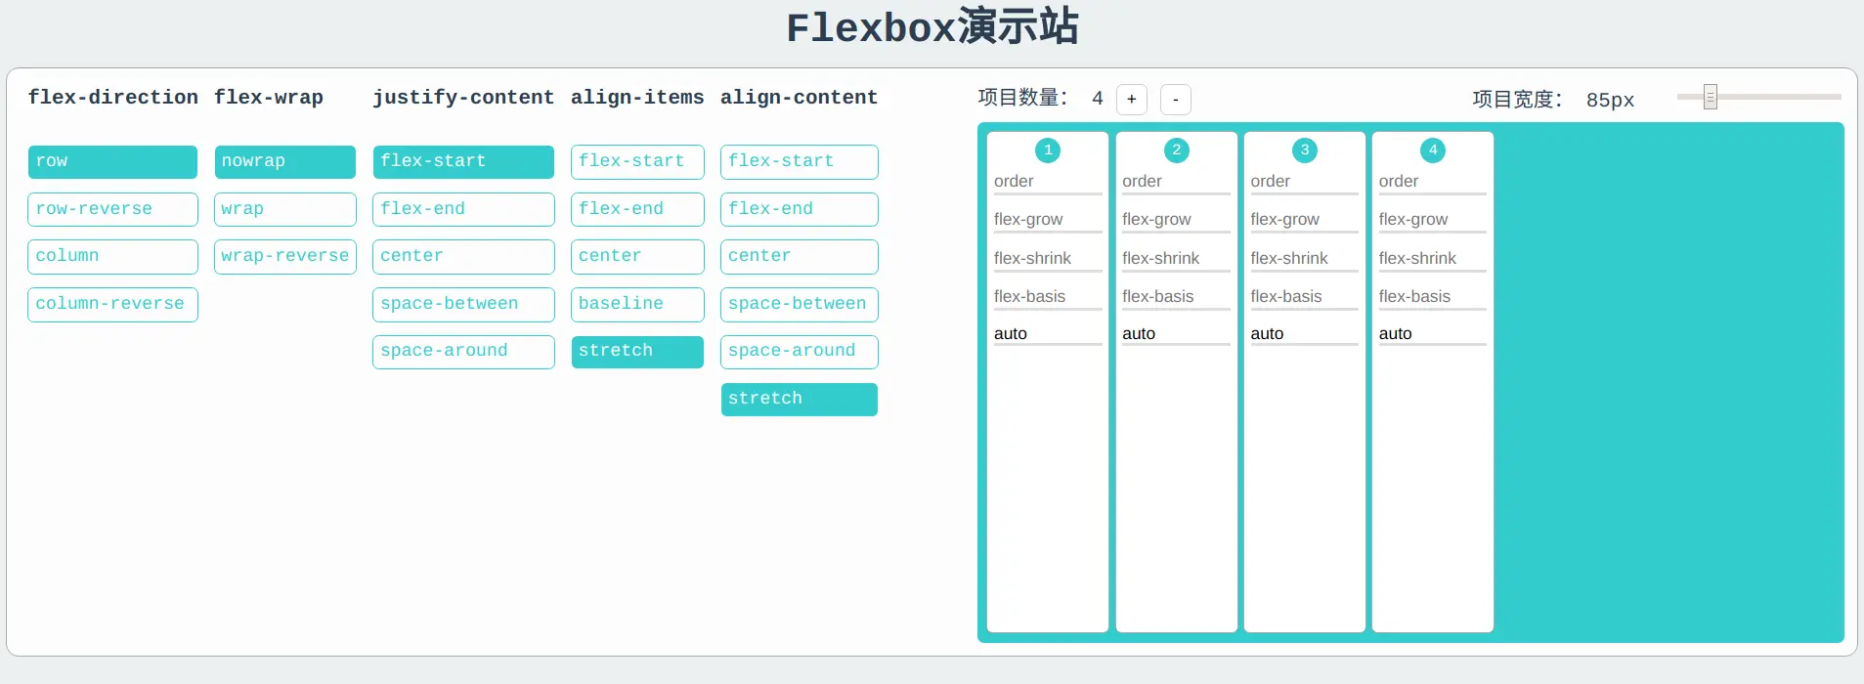Click the number 2 badge on second item
The width and height of the screenshot is (1864, 684).
1176,150
